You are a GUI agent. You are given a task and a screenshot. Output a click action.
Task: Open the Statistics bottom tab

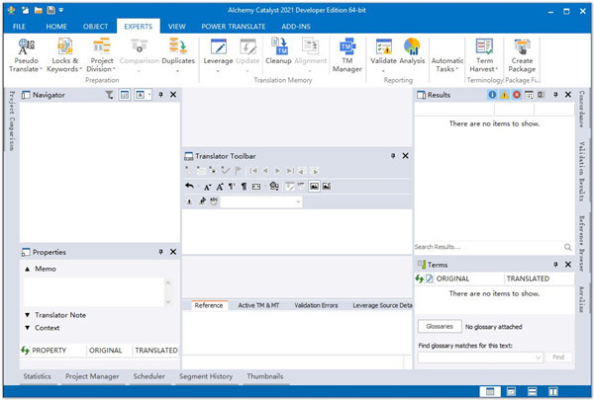pyautogui.click(x=38, y=376)
